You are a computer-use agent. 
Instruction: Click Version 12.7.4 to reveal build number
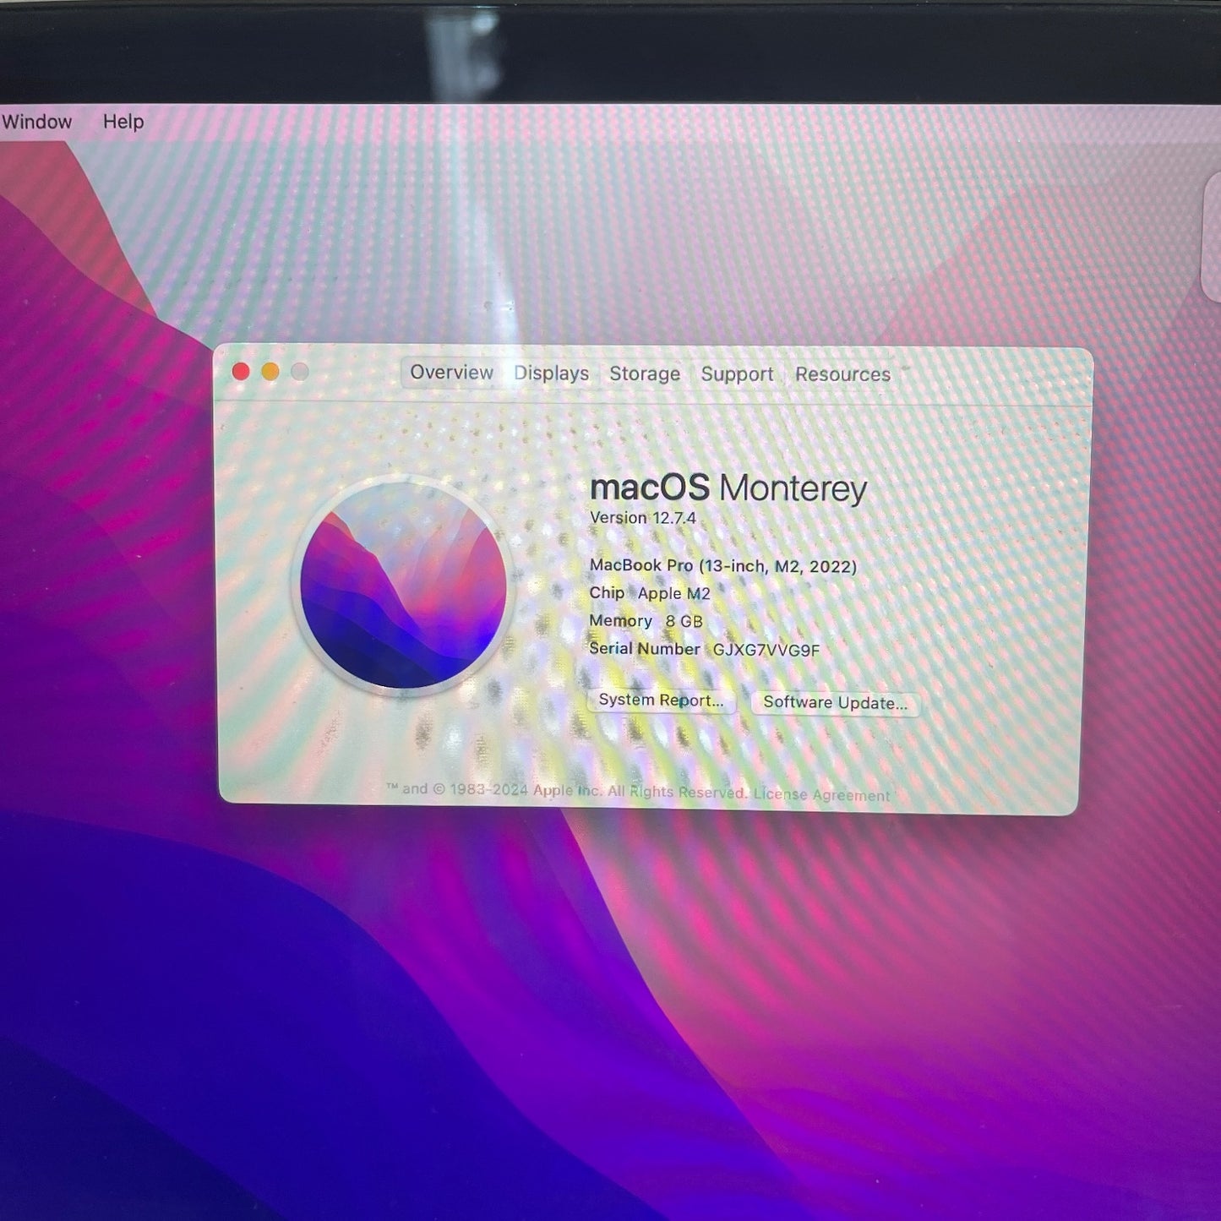tap(643, 518)
